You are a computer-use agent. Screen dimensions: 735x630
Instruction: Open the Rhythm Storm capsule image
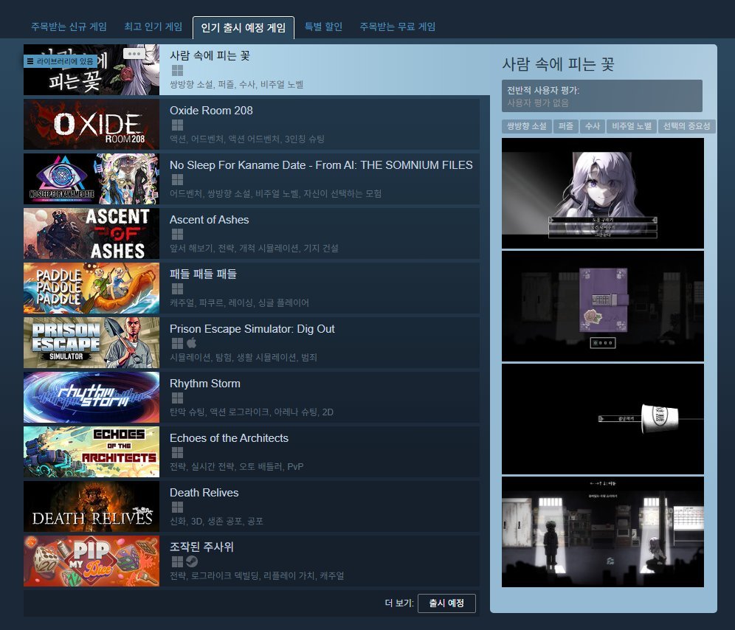92,398
